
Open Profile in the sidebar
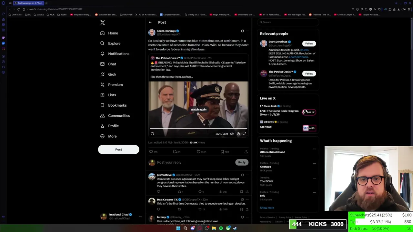[109, 126]
